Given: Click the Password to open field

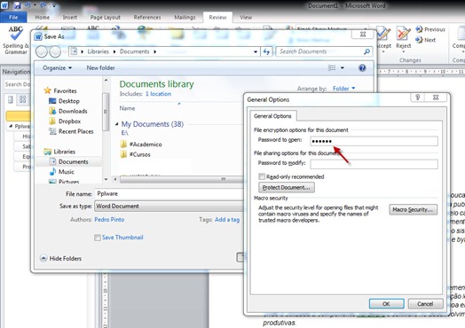Looking at the screenshot, I should tap(374, 141).
